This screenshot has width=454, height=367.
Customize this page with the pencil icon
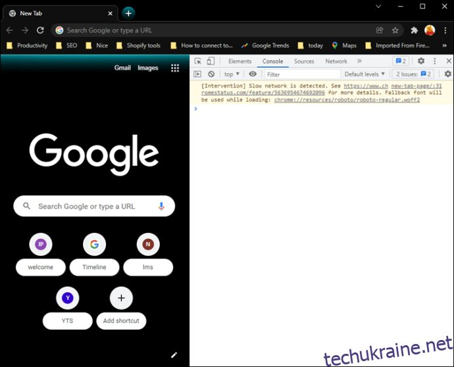pos(174,355)
